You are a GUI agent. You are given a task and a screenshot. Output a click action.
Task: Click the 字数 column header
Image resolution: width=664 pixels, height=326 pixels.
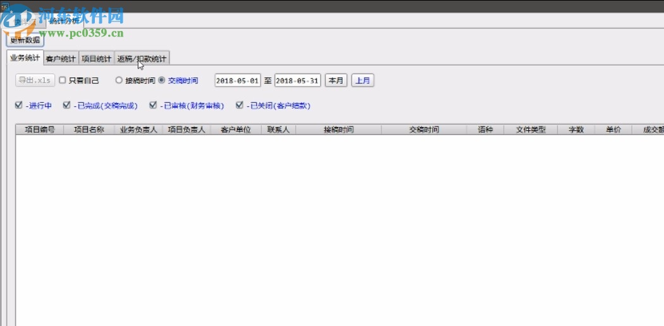pyautogui.click(x=576, y=130)
